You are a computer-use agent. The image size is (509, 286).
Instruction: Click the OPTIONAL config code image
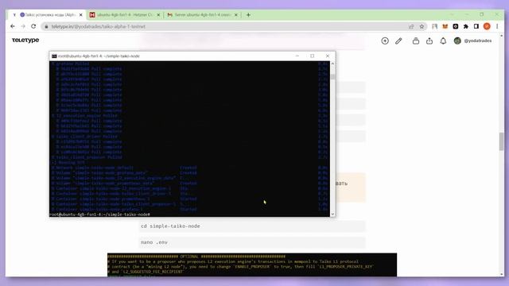coord(252,265)
